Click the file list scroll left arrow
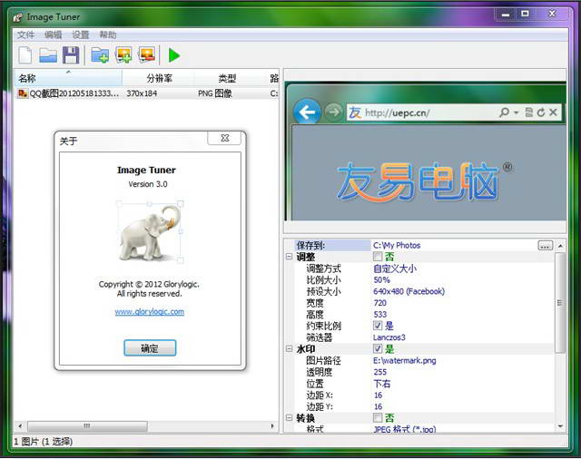This screenshot has height=459, width=581. point(20,426)
